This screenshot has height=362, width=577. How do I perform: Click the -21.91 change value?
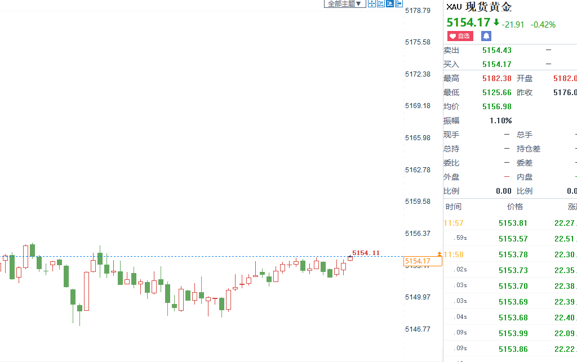point(513,25)
